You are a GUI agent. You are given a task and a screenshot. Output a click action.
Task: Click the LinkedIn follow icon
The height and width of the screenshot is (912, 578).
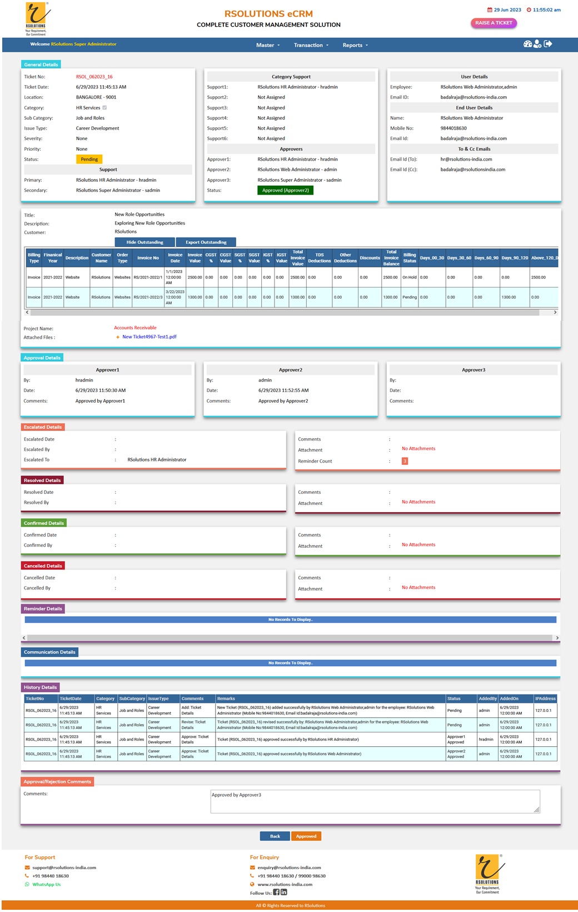(283, 893)
